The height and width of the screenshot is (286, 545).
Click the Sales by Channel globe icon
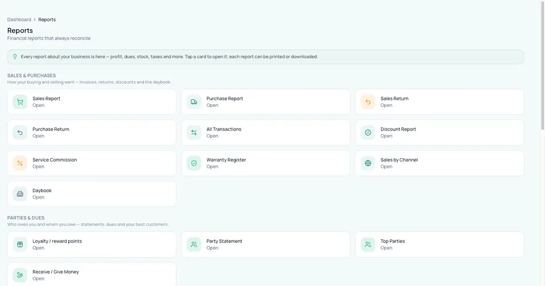[368, 163]
